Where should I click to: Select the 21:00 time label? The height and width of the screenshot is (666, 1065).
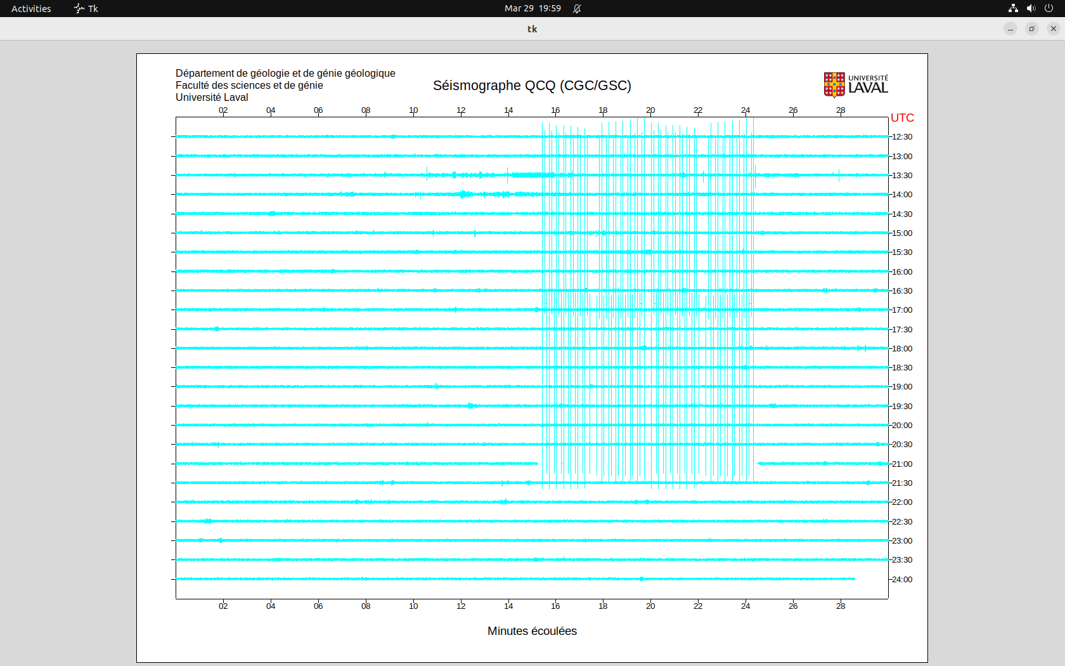coord(902,464)
